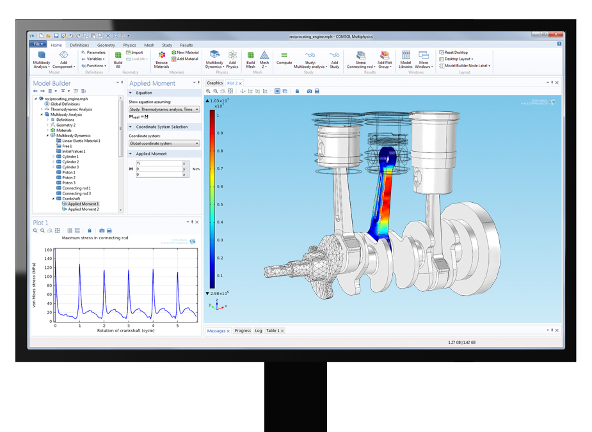
Task: Click the Delete X icon in quick access toolbar
Action: click(x=108, y=36)
